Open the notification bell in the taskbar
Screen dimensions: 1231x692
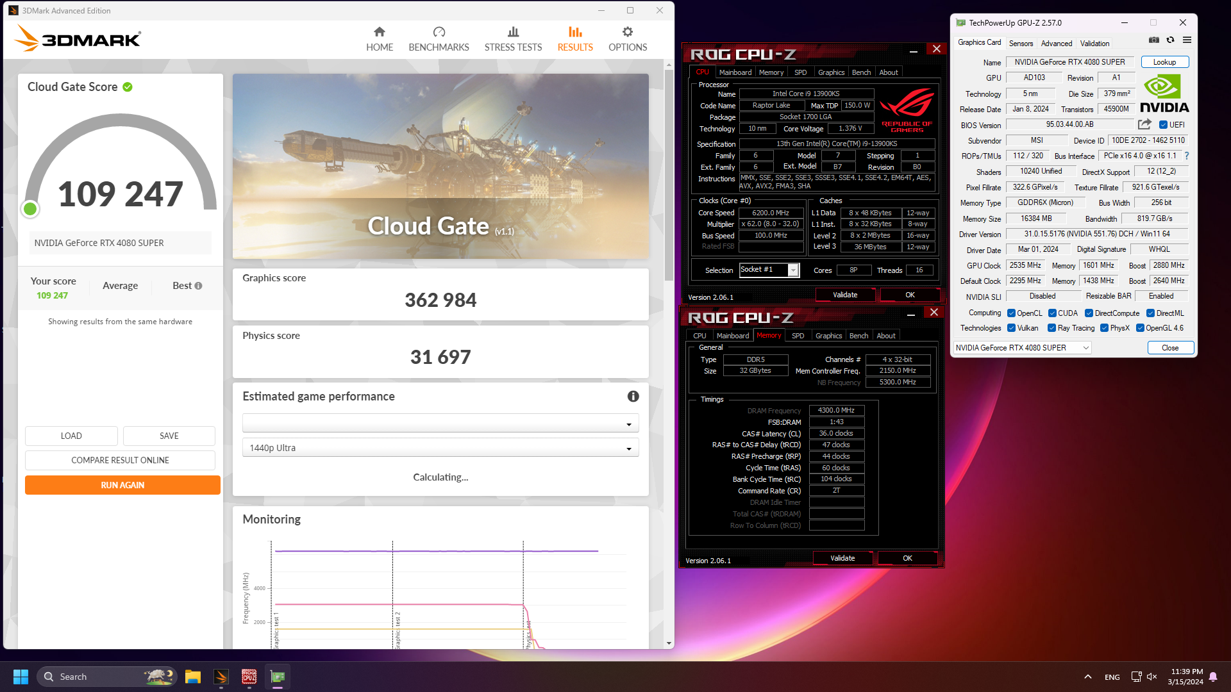click(x=1213, y=677)
